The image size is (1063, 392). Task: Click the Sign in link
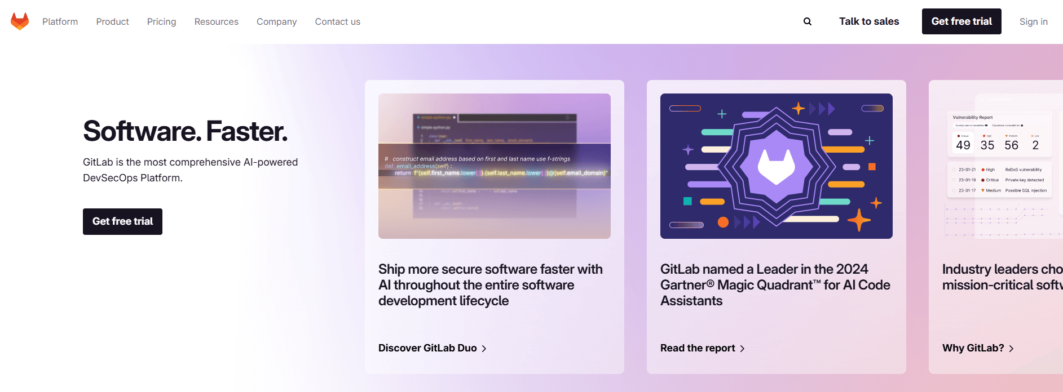click(1033, 21)
